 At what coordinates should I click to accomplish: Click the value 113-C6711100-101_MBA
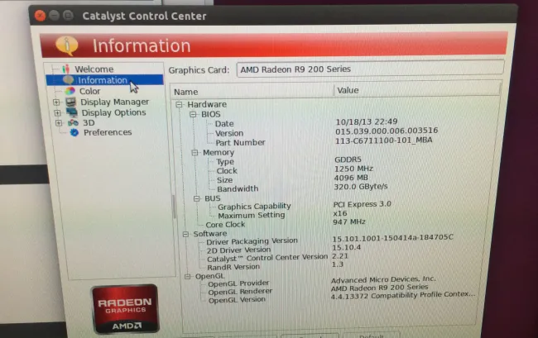383,140
